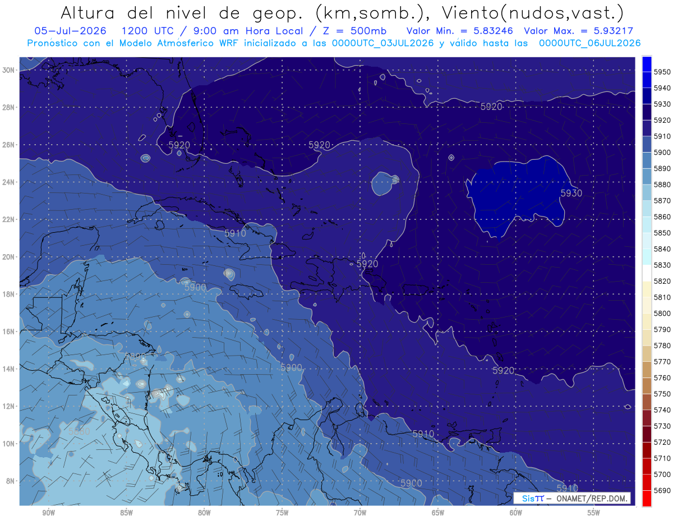
Task: Click the 5950 value in the color legend
Action: [662, 72]
